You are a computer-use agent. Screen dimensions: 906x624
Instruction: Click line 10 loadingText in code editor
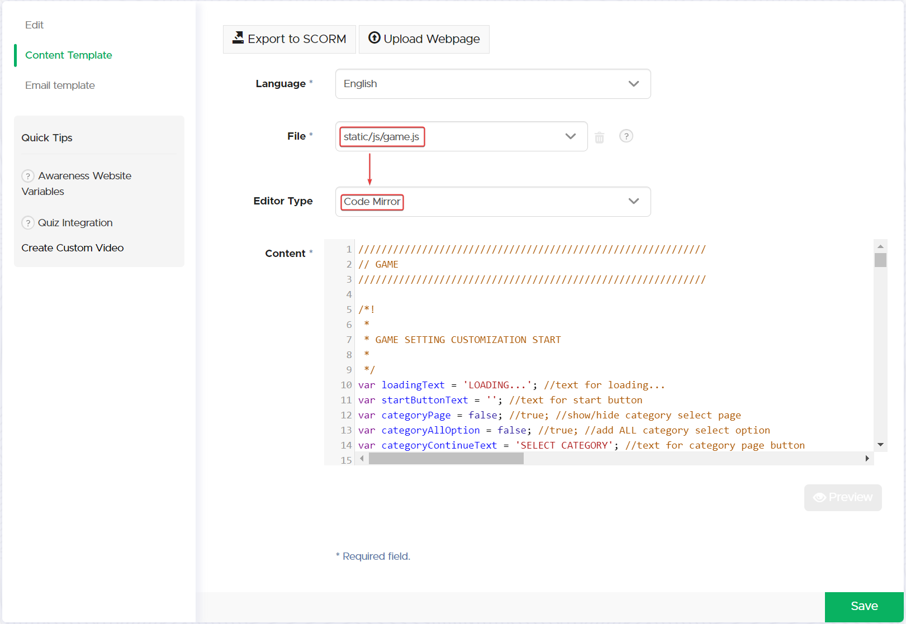coord(413,385)
